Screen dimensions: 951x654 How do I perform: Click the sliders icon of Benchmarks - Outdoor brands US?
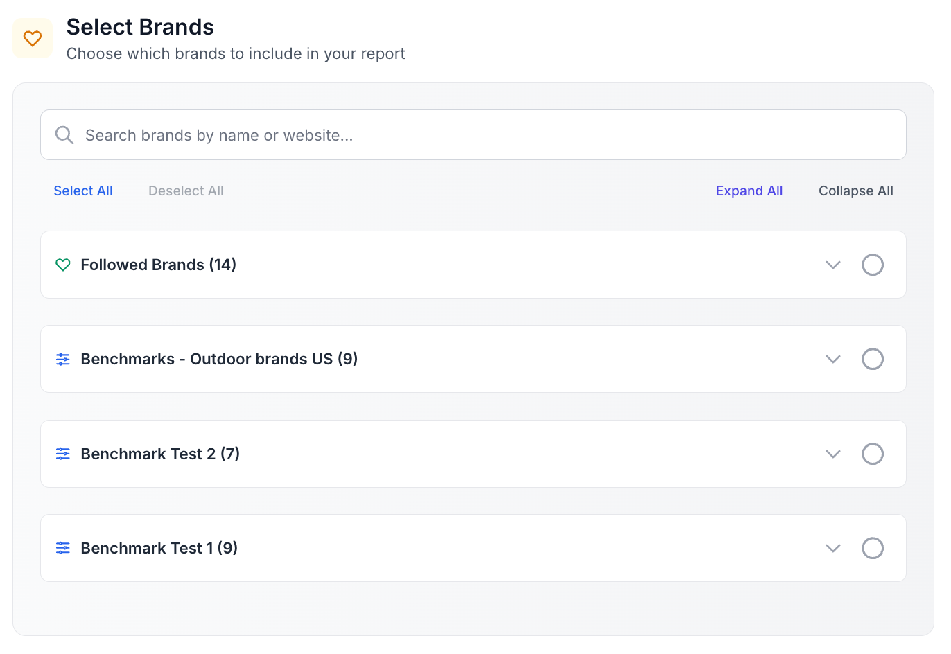coord(63,359)
